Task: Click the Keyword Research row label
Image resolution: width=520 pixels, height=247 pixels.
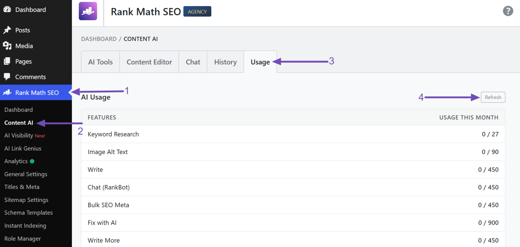Action: point(113,134)
